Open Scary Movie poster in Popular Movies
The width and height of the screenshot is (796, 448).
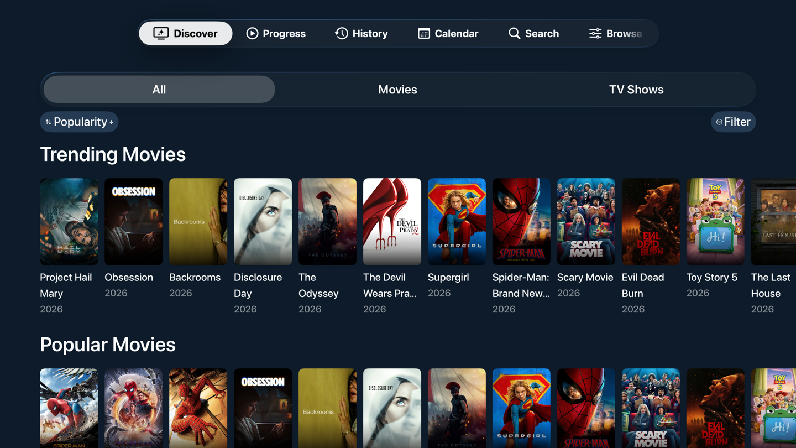(651, 408)
